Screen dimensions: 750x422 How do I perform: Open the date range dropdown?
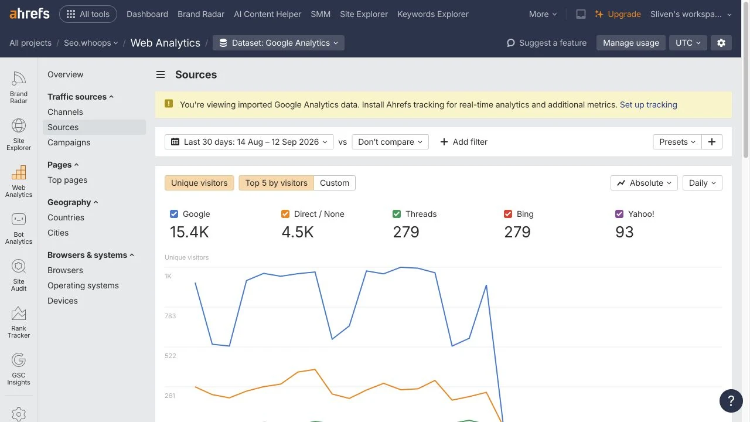point(249,142)
